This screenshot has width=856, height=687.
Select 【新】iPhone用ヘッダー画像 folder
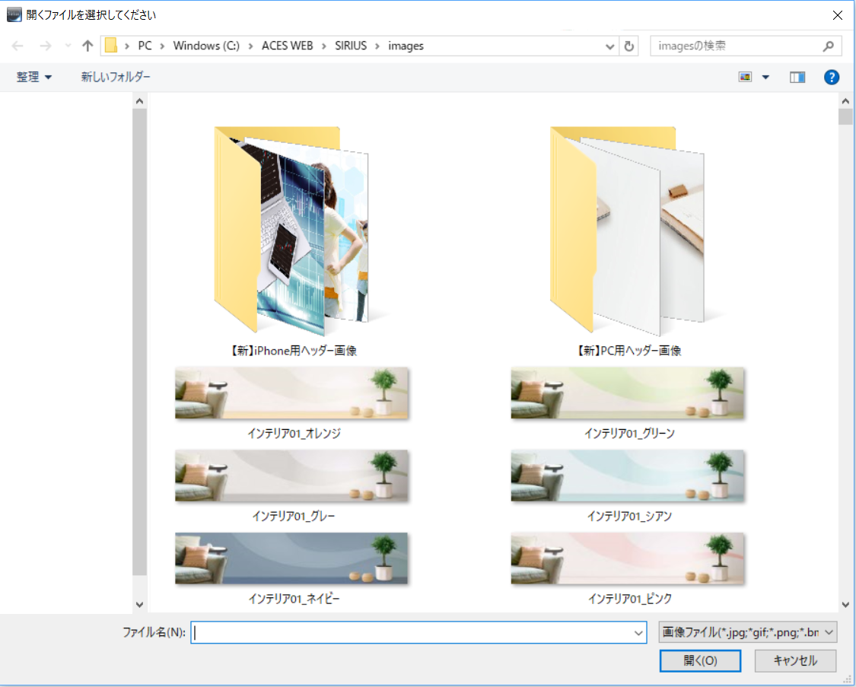point(293,241)
